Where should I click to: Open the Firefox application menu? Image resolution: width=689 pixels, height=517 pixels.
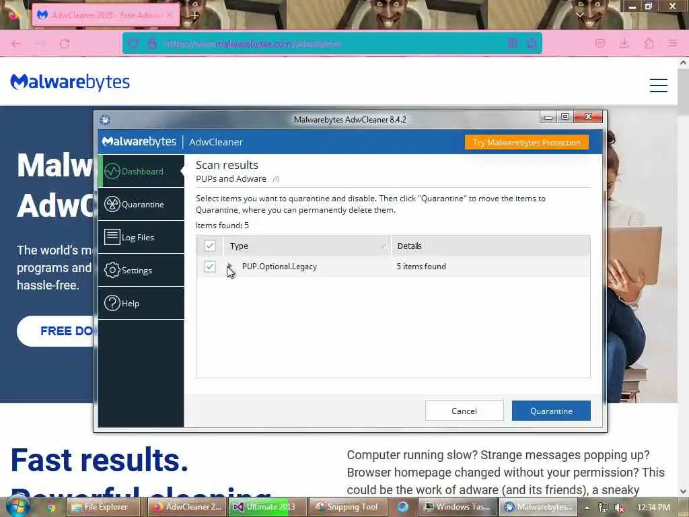point(673,43)
